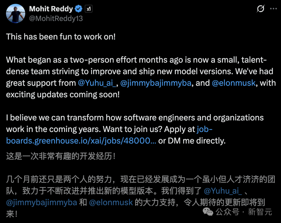Screen dimensions: 281x223
Task: Click the xAI affiliation badge icon
Action: click(88, 9)
